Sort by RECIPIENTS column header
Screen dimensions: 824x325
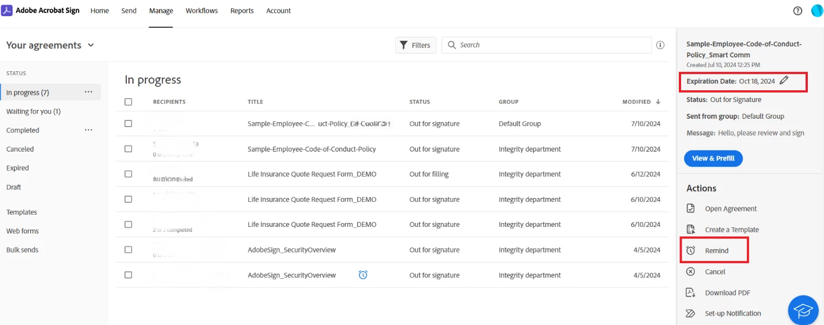(169, 102)
